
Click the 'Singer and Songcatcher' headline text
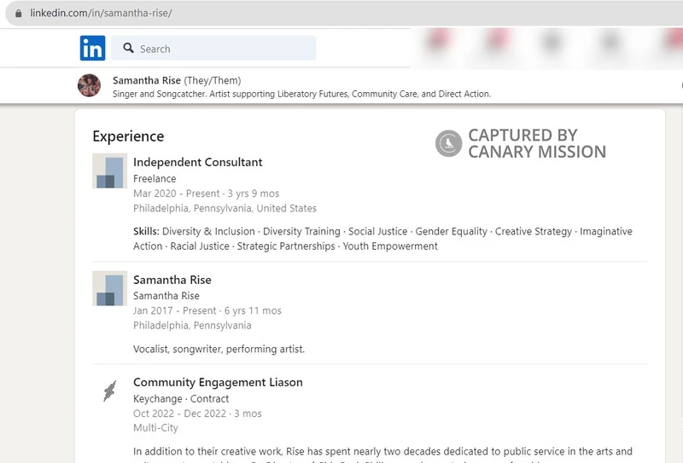pos(301,94)
